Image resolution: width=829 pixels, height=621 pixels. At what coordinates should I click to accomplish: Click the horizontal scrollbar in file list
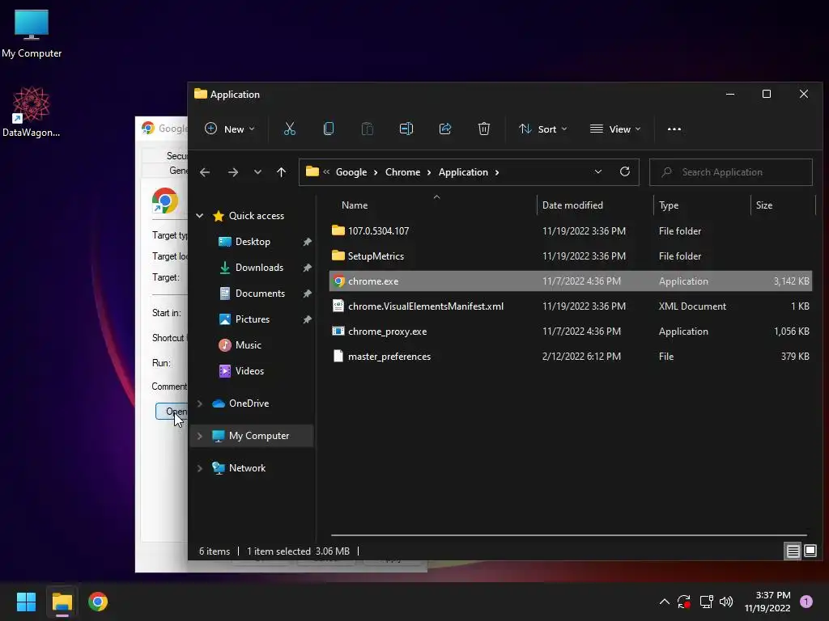(x=569, y=535)
